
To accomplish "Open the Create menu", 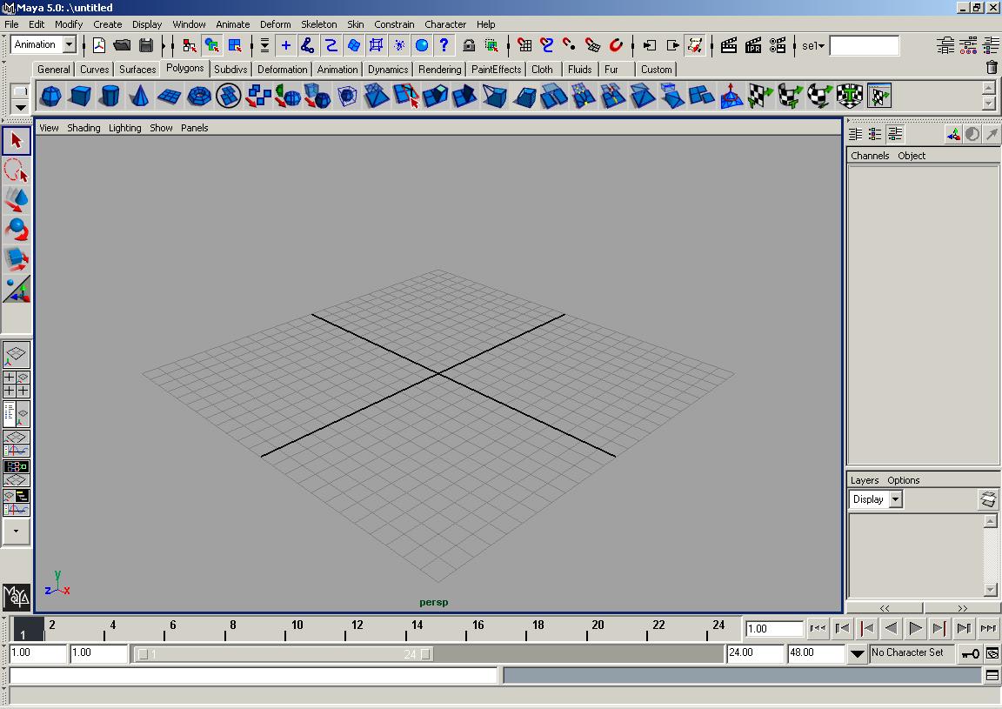I will (107, 24).
